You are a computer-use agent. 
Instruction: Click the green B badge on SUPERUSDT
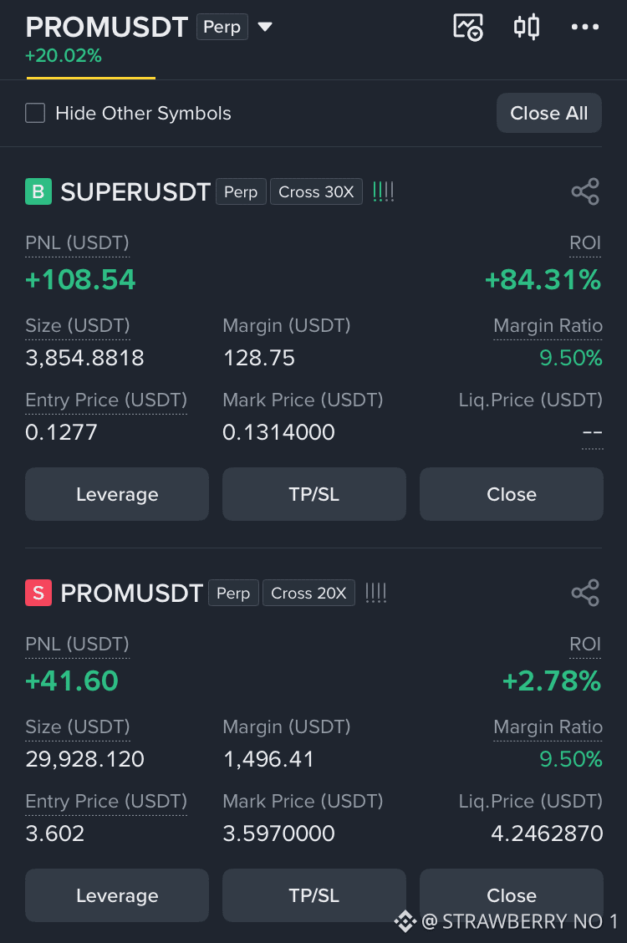click(38, 191)
